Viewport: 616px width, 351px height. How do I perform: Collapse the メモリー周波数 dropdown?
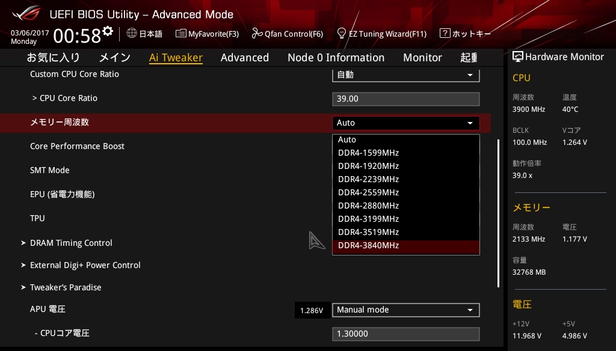pyautogui.click(x=406, y=123)
